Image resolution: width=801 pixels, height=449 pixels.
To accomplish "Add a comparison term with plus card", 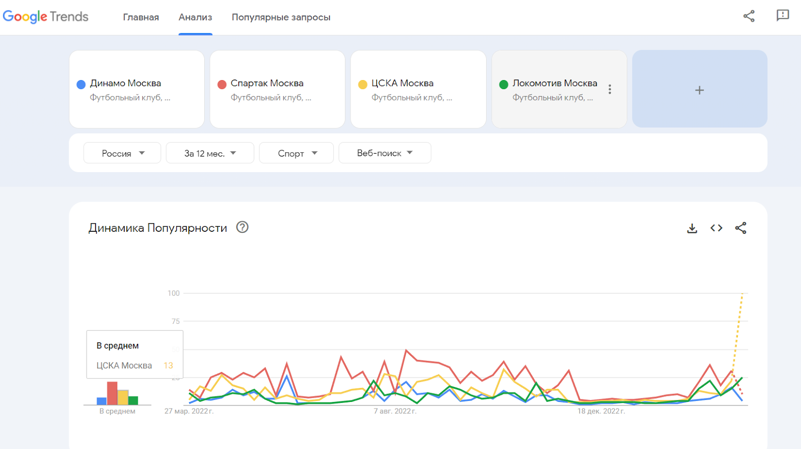I will (699, 90).
